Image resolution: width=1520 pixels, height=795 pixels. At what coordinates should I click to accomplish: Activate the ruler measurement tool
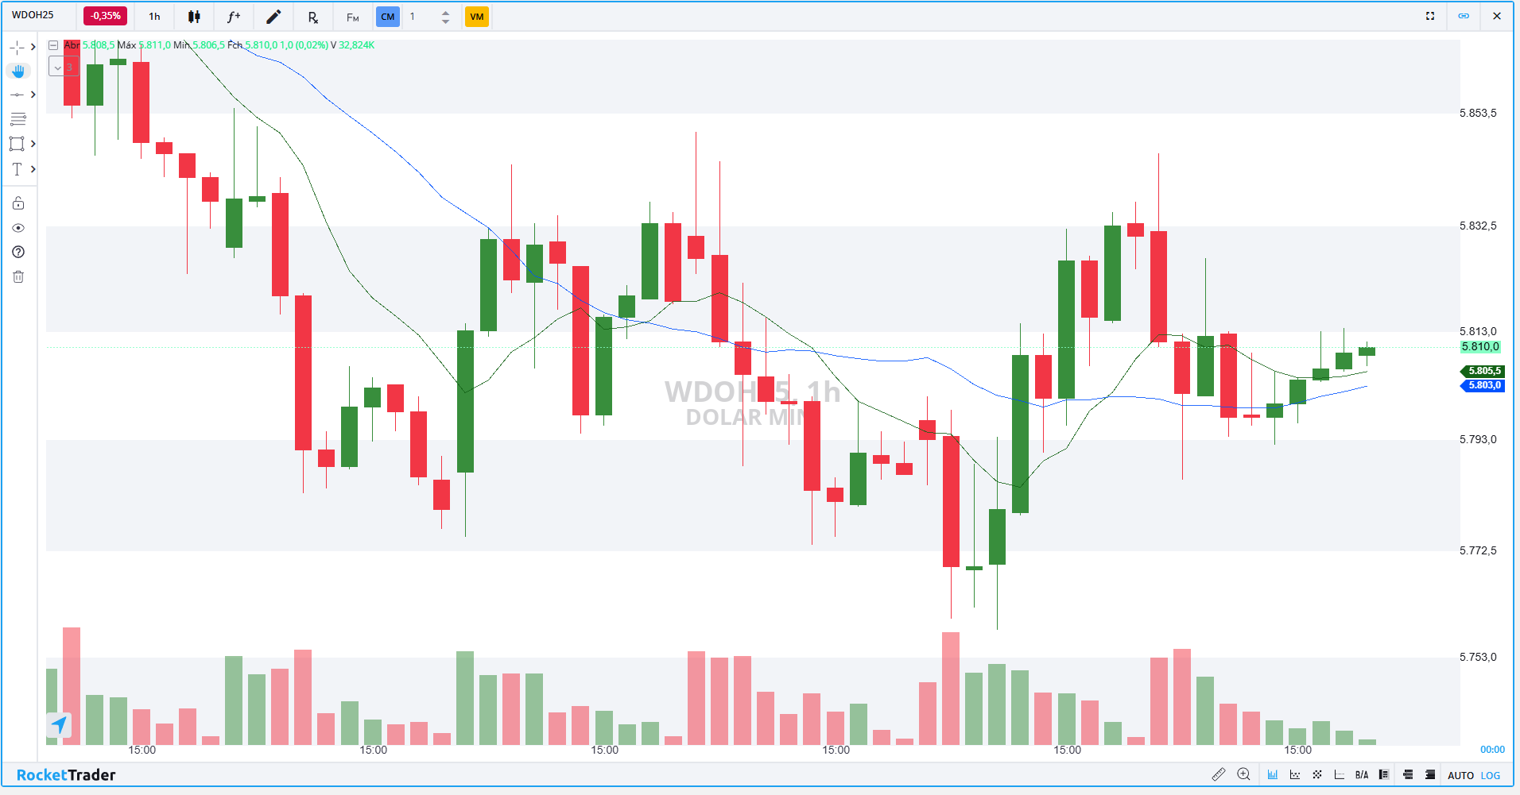click(x=1218, y=774)
